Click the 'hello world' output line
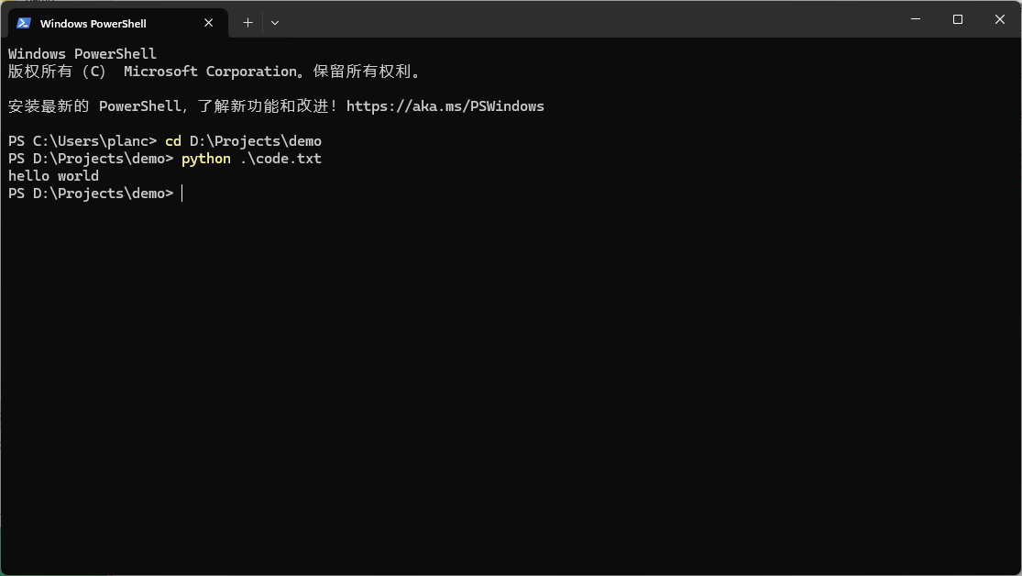Viewport: 1022px width, 576px height. pos(53,176)
